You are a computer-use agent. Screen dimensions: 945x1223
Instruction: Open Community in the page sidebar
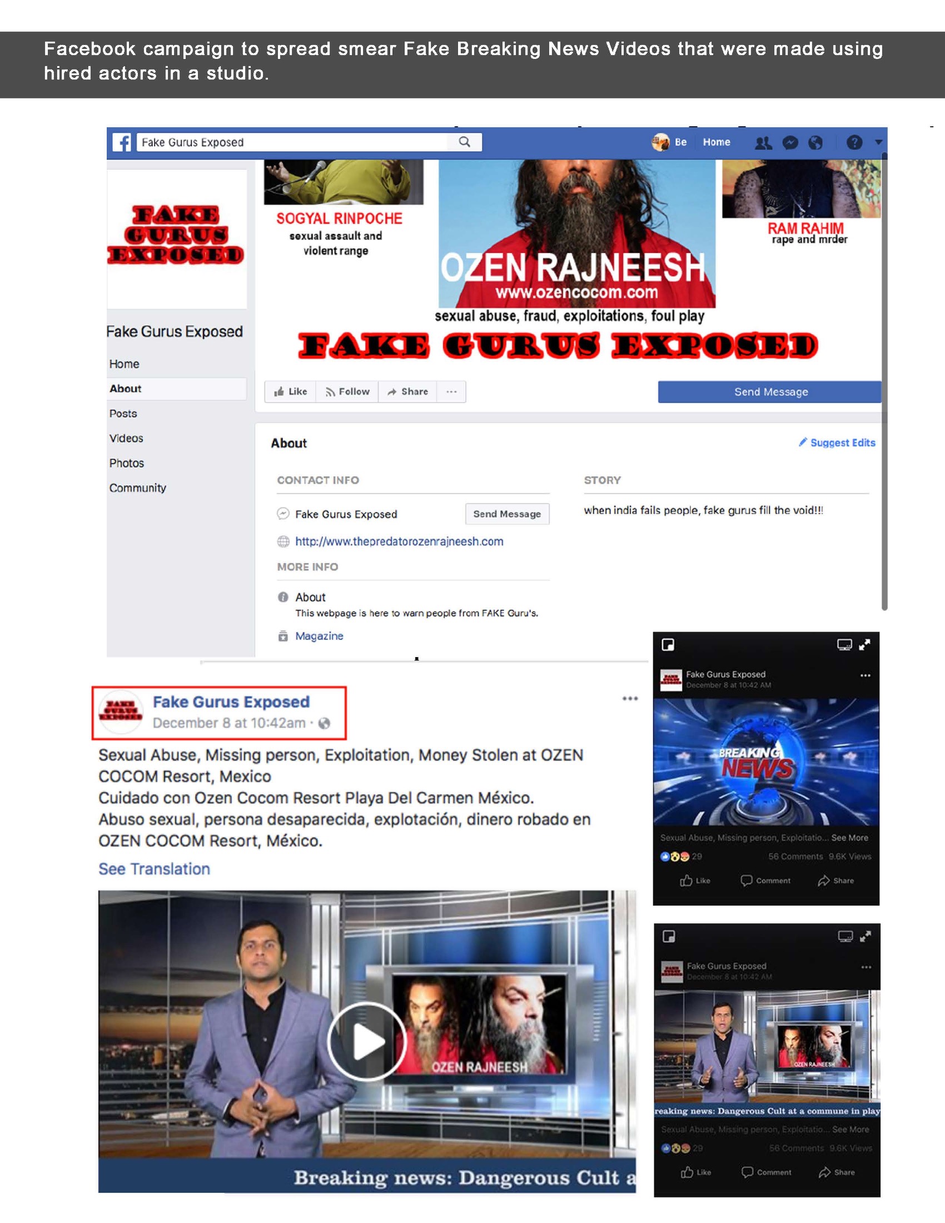pos(138,488)
